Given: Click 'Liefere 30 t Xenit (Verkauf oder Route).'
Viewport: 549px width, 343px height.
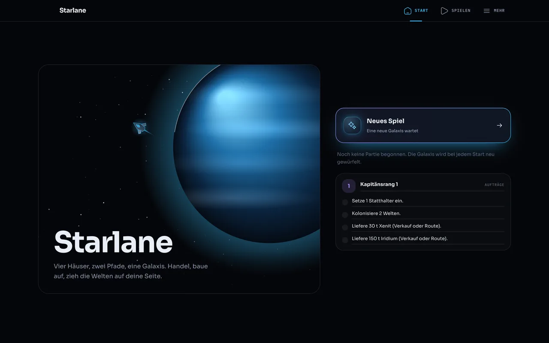Looking at the screenshot, I should (396, 226).
